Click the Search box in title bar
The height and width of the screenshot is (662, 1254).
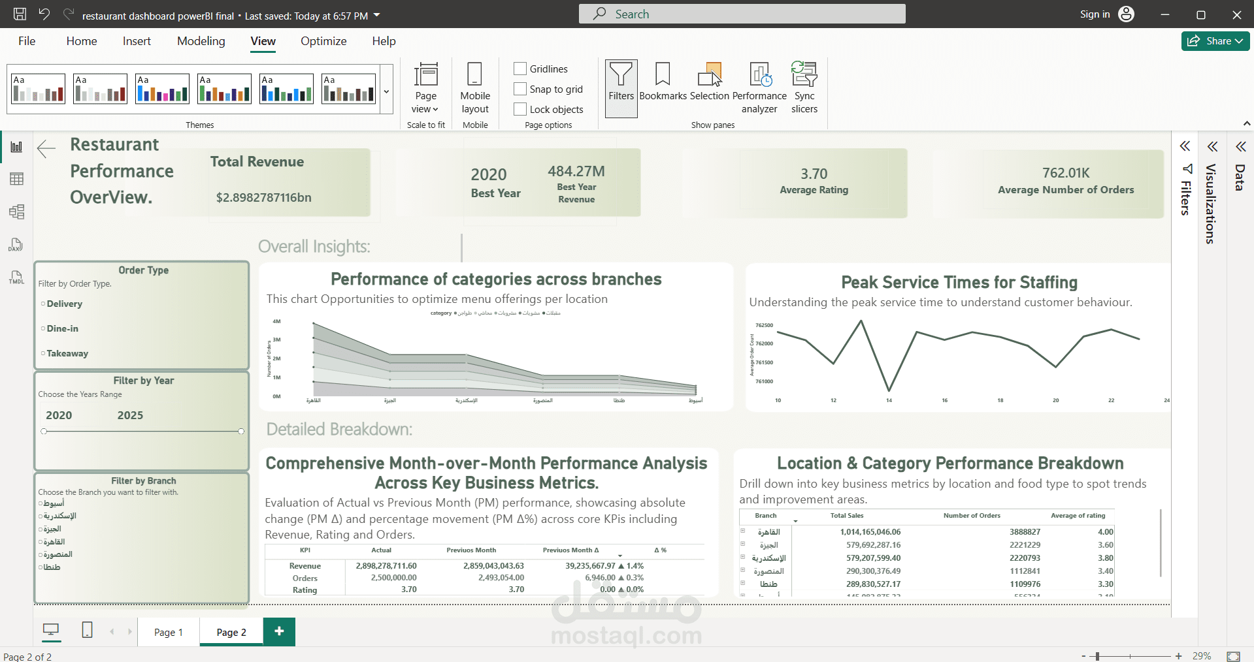[x=742, y=14]
